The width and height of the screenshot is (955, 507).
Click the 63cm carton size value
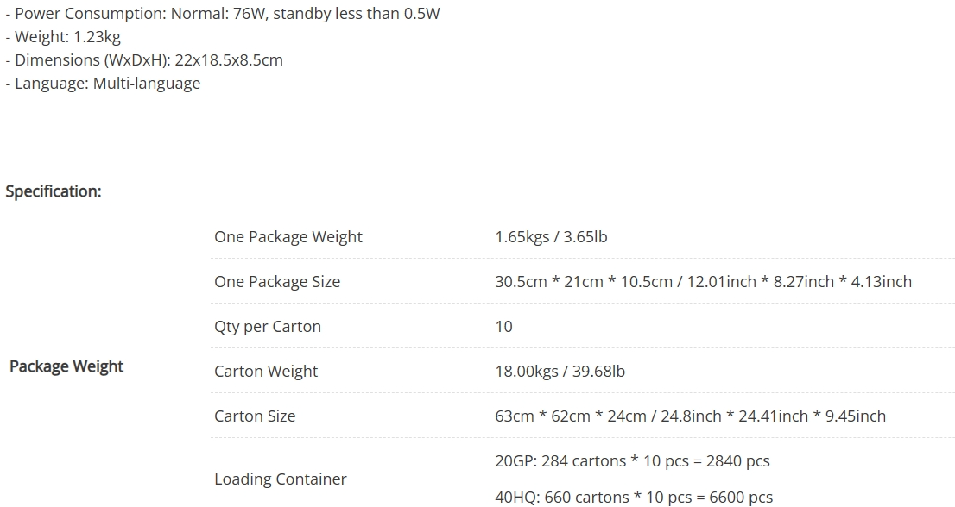(691, 416)
